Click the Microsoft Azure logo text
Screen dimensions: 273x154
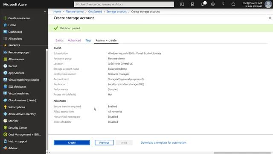[x=15, y=4]
